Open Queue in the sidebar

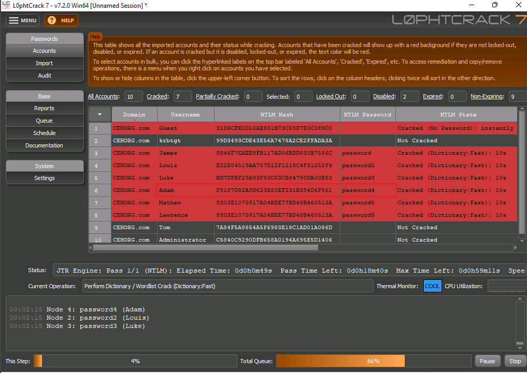click(45, 121)
